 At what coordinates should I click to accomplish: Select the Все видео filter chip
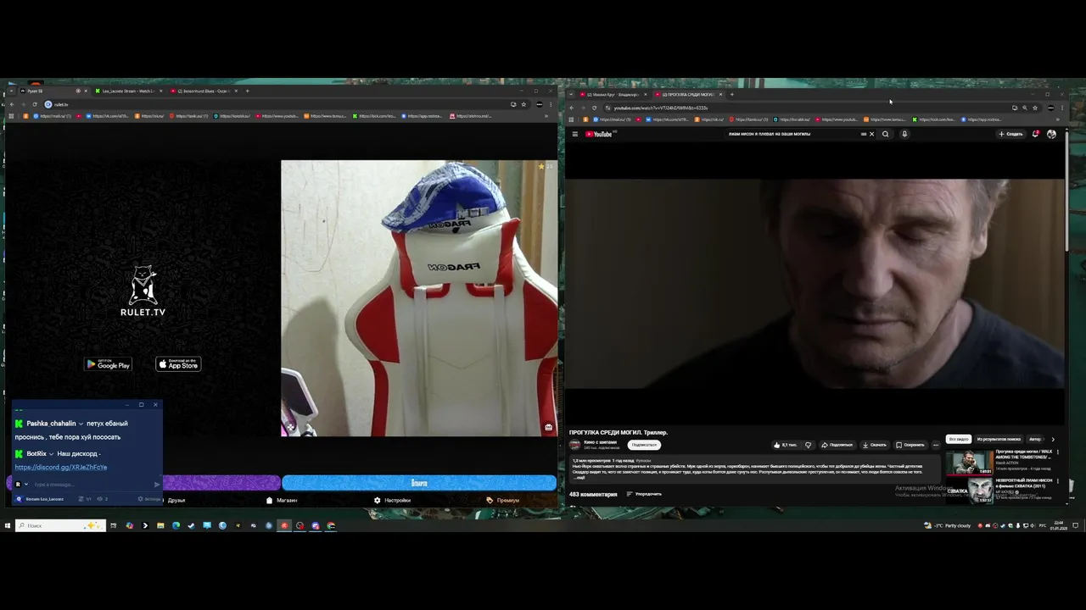click(x=959, y=439)
